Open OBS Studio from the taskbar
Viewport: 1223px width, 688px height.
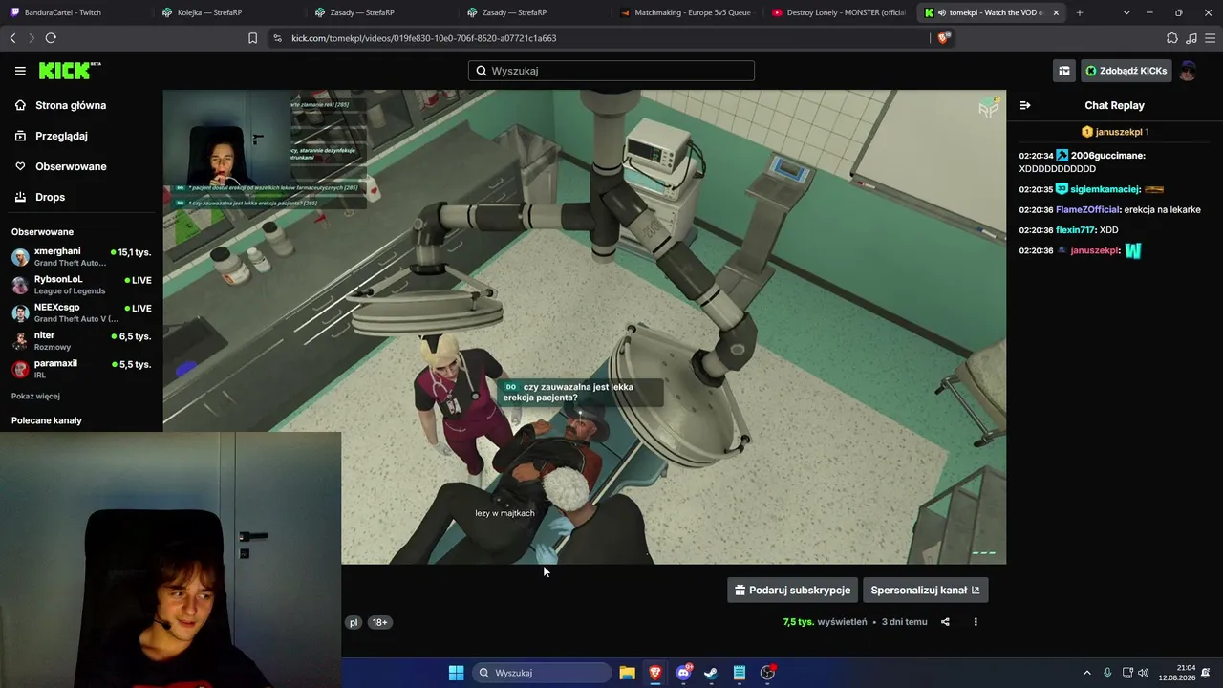(767, 673)
